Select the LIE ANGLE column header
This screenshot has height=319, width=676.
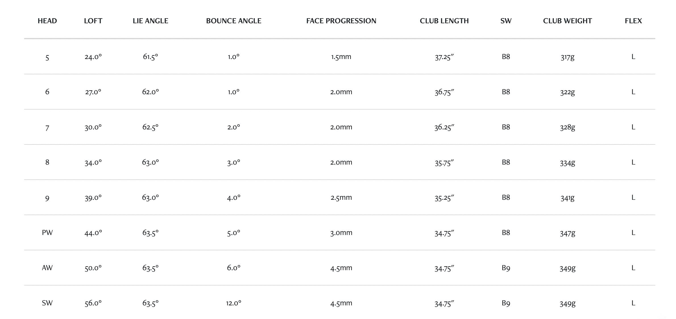(150, 21)
